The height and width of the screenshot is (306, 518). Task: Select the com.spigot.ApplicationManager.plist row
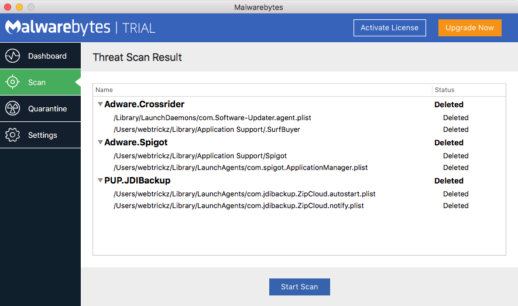(299, 168)
